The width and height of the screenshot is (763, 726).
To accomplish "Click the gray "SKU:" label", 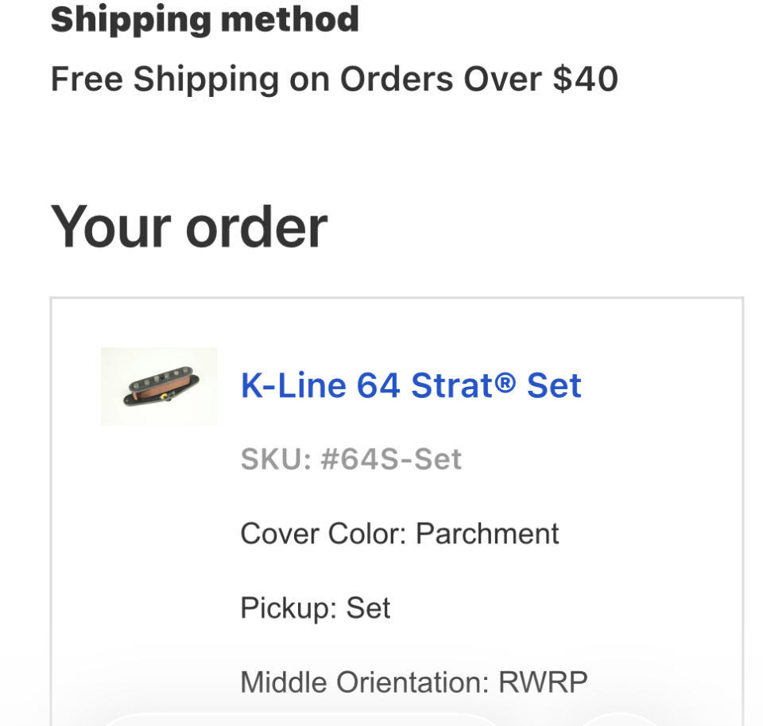I will point(275,459).
